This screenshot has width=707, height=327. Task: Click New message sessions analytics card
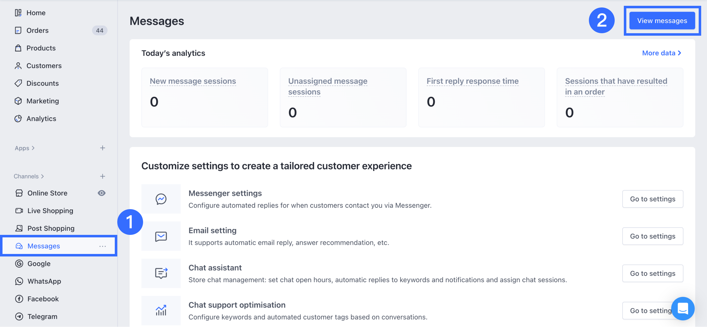point(205,97)
